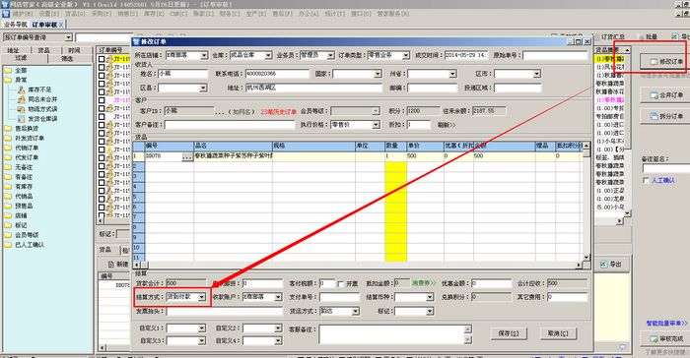
Task: Check the first order row checkbox
Action: coord(102,59)
